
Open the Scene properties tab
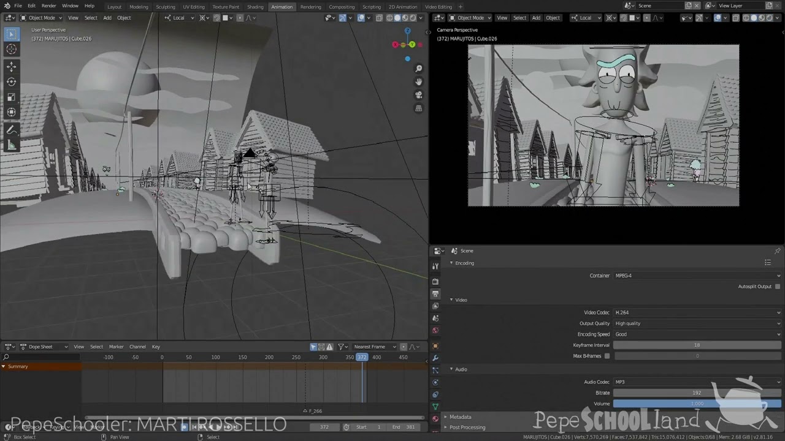pos(435,318)
